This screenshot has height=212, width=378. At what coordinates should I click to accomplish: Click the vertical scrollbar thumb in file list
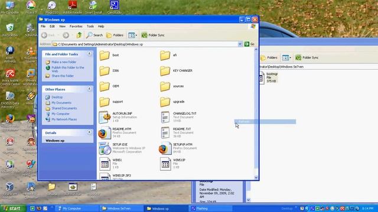256,110
